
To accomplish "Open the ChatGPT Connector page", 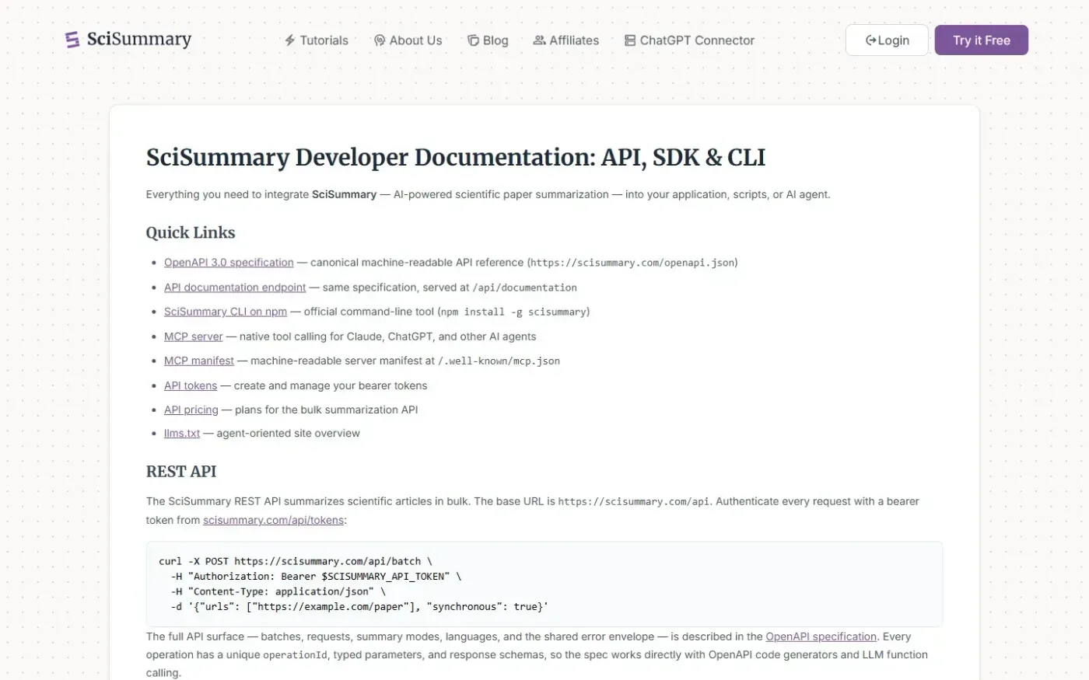I will point(690,40).
